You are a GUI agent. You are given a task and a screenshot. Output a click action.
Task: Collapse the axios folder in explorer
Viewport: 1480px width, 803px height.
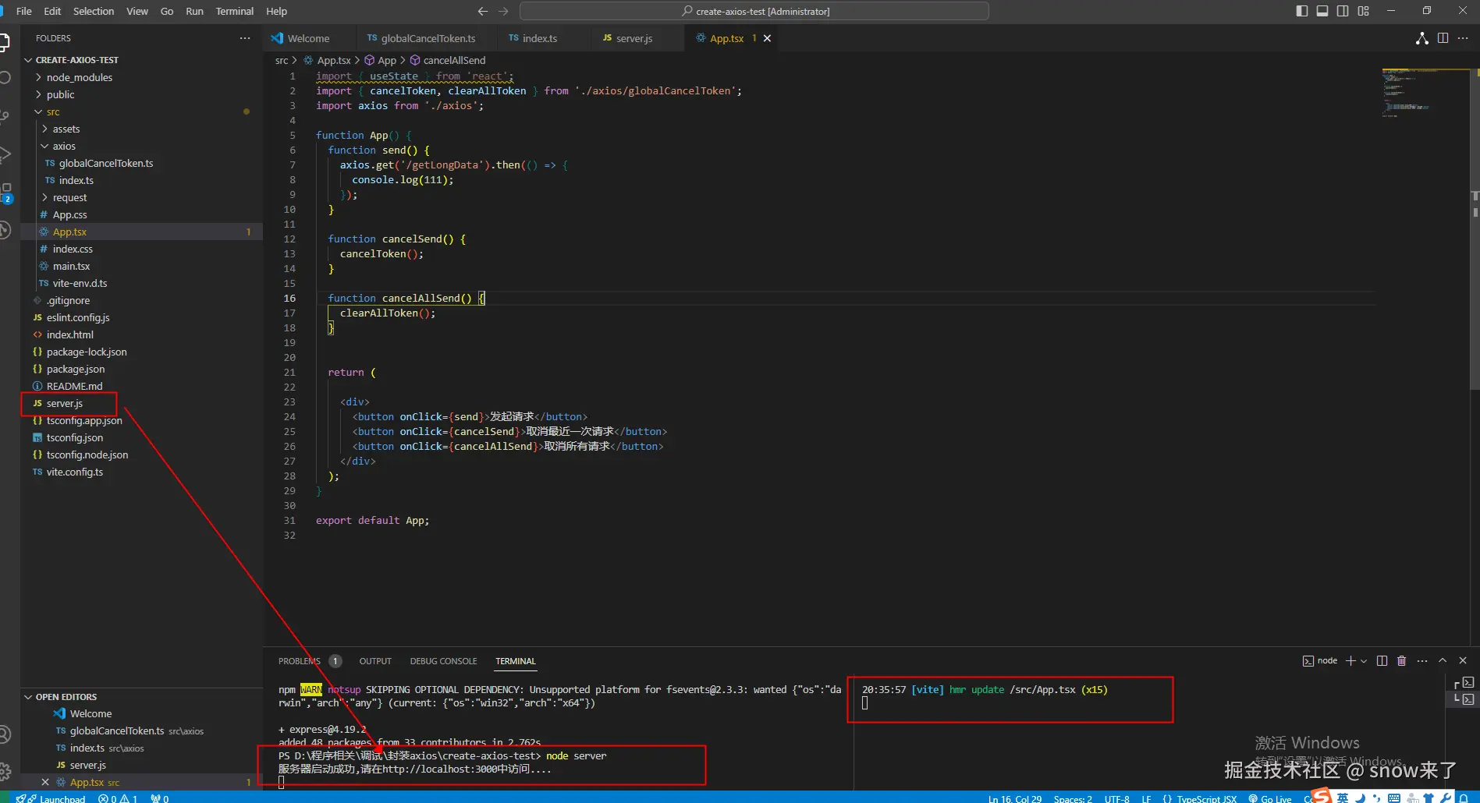pos(64,146)
